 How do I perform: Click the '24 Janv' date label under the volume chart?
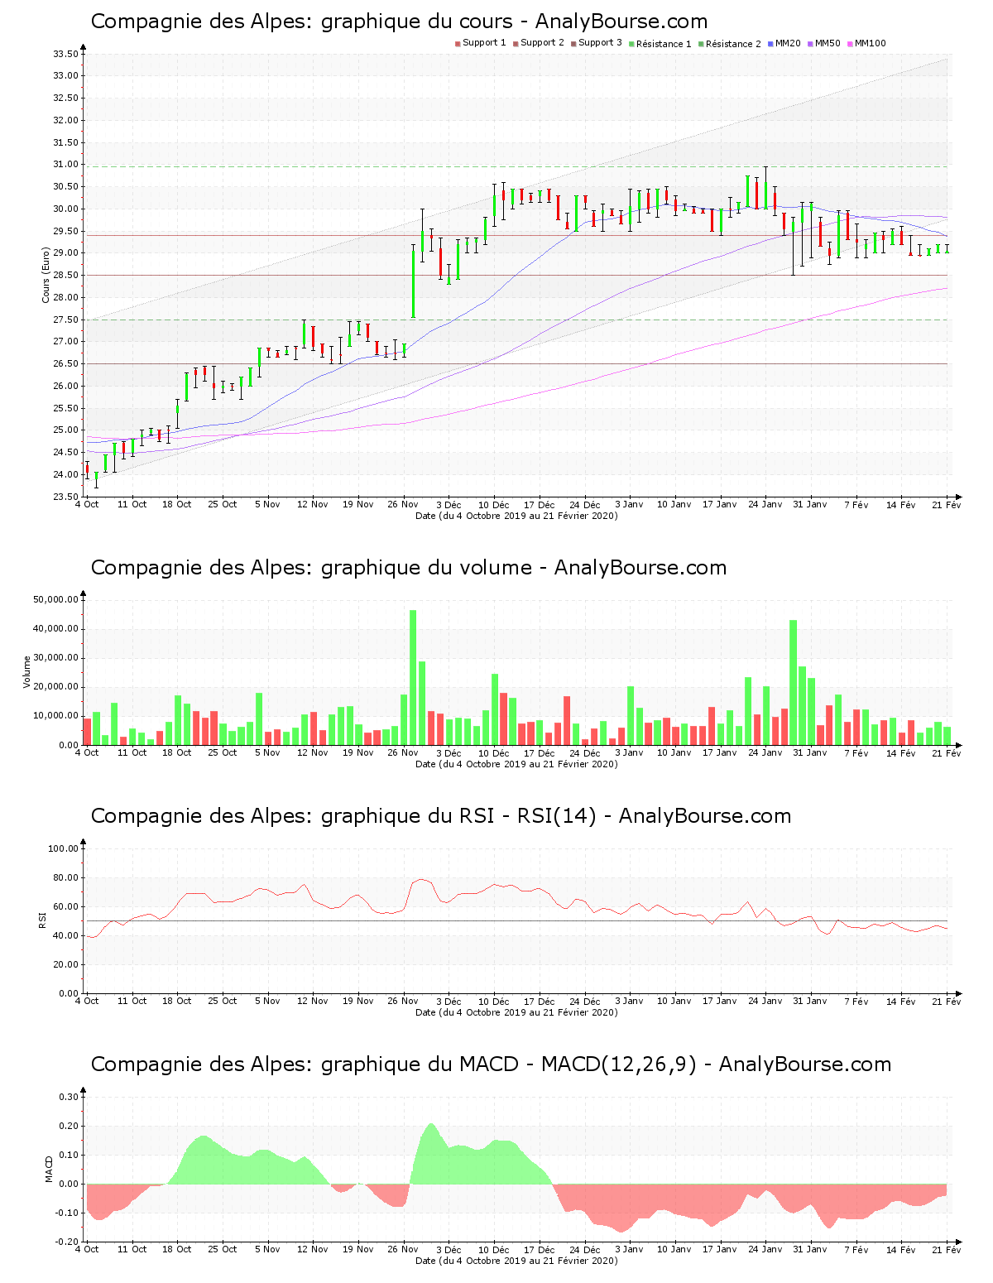tap(765, 752)
